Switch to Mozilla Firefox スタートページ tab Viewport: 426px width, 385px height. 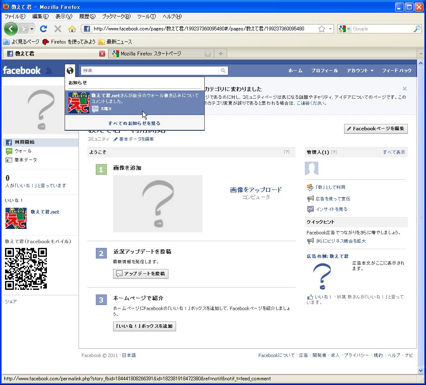pyautogui.click(x=160, y=54)
